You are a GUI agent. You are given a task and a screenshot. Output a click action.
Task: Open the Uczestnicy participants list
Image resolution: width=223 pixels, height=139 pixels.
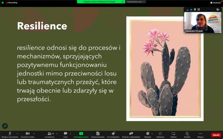click(49, 135)
